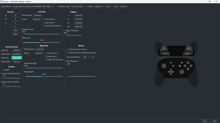The width and height of the screenshot is (220, 123).
Task: Click the Load profile button
Action: pos(108,6)
